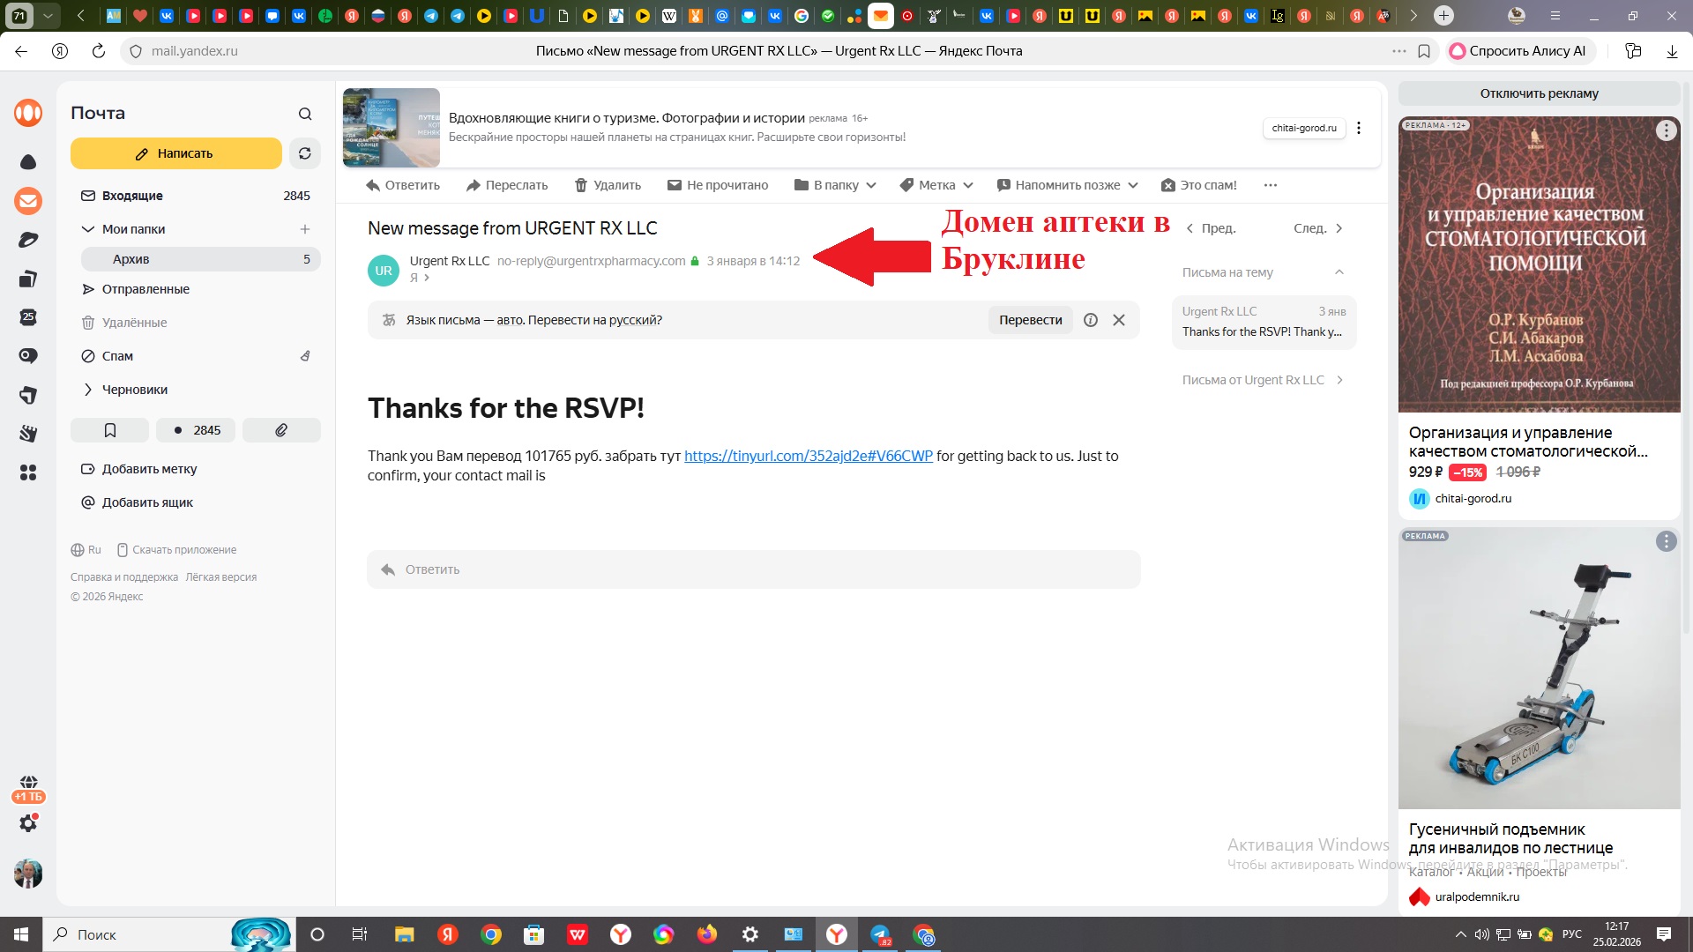Open the Yandex Mail settings gear in the sidebar
The image size is (1693, 952).
tap(28, 822)
